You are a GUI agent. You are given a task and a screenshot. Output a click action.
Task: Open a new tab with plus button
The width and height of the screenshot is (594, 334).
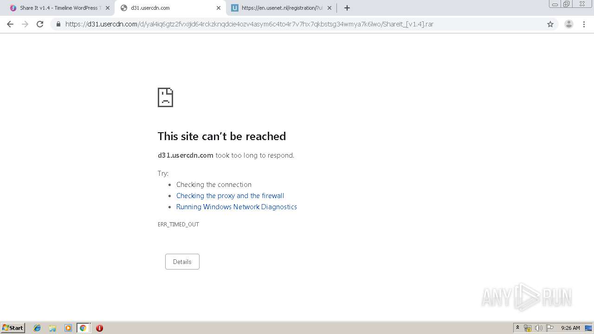(347, 8)
